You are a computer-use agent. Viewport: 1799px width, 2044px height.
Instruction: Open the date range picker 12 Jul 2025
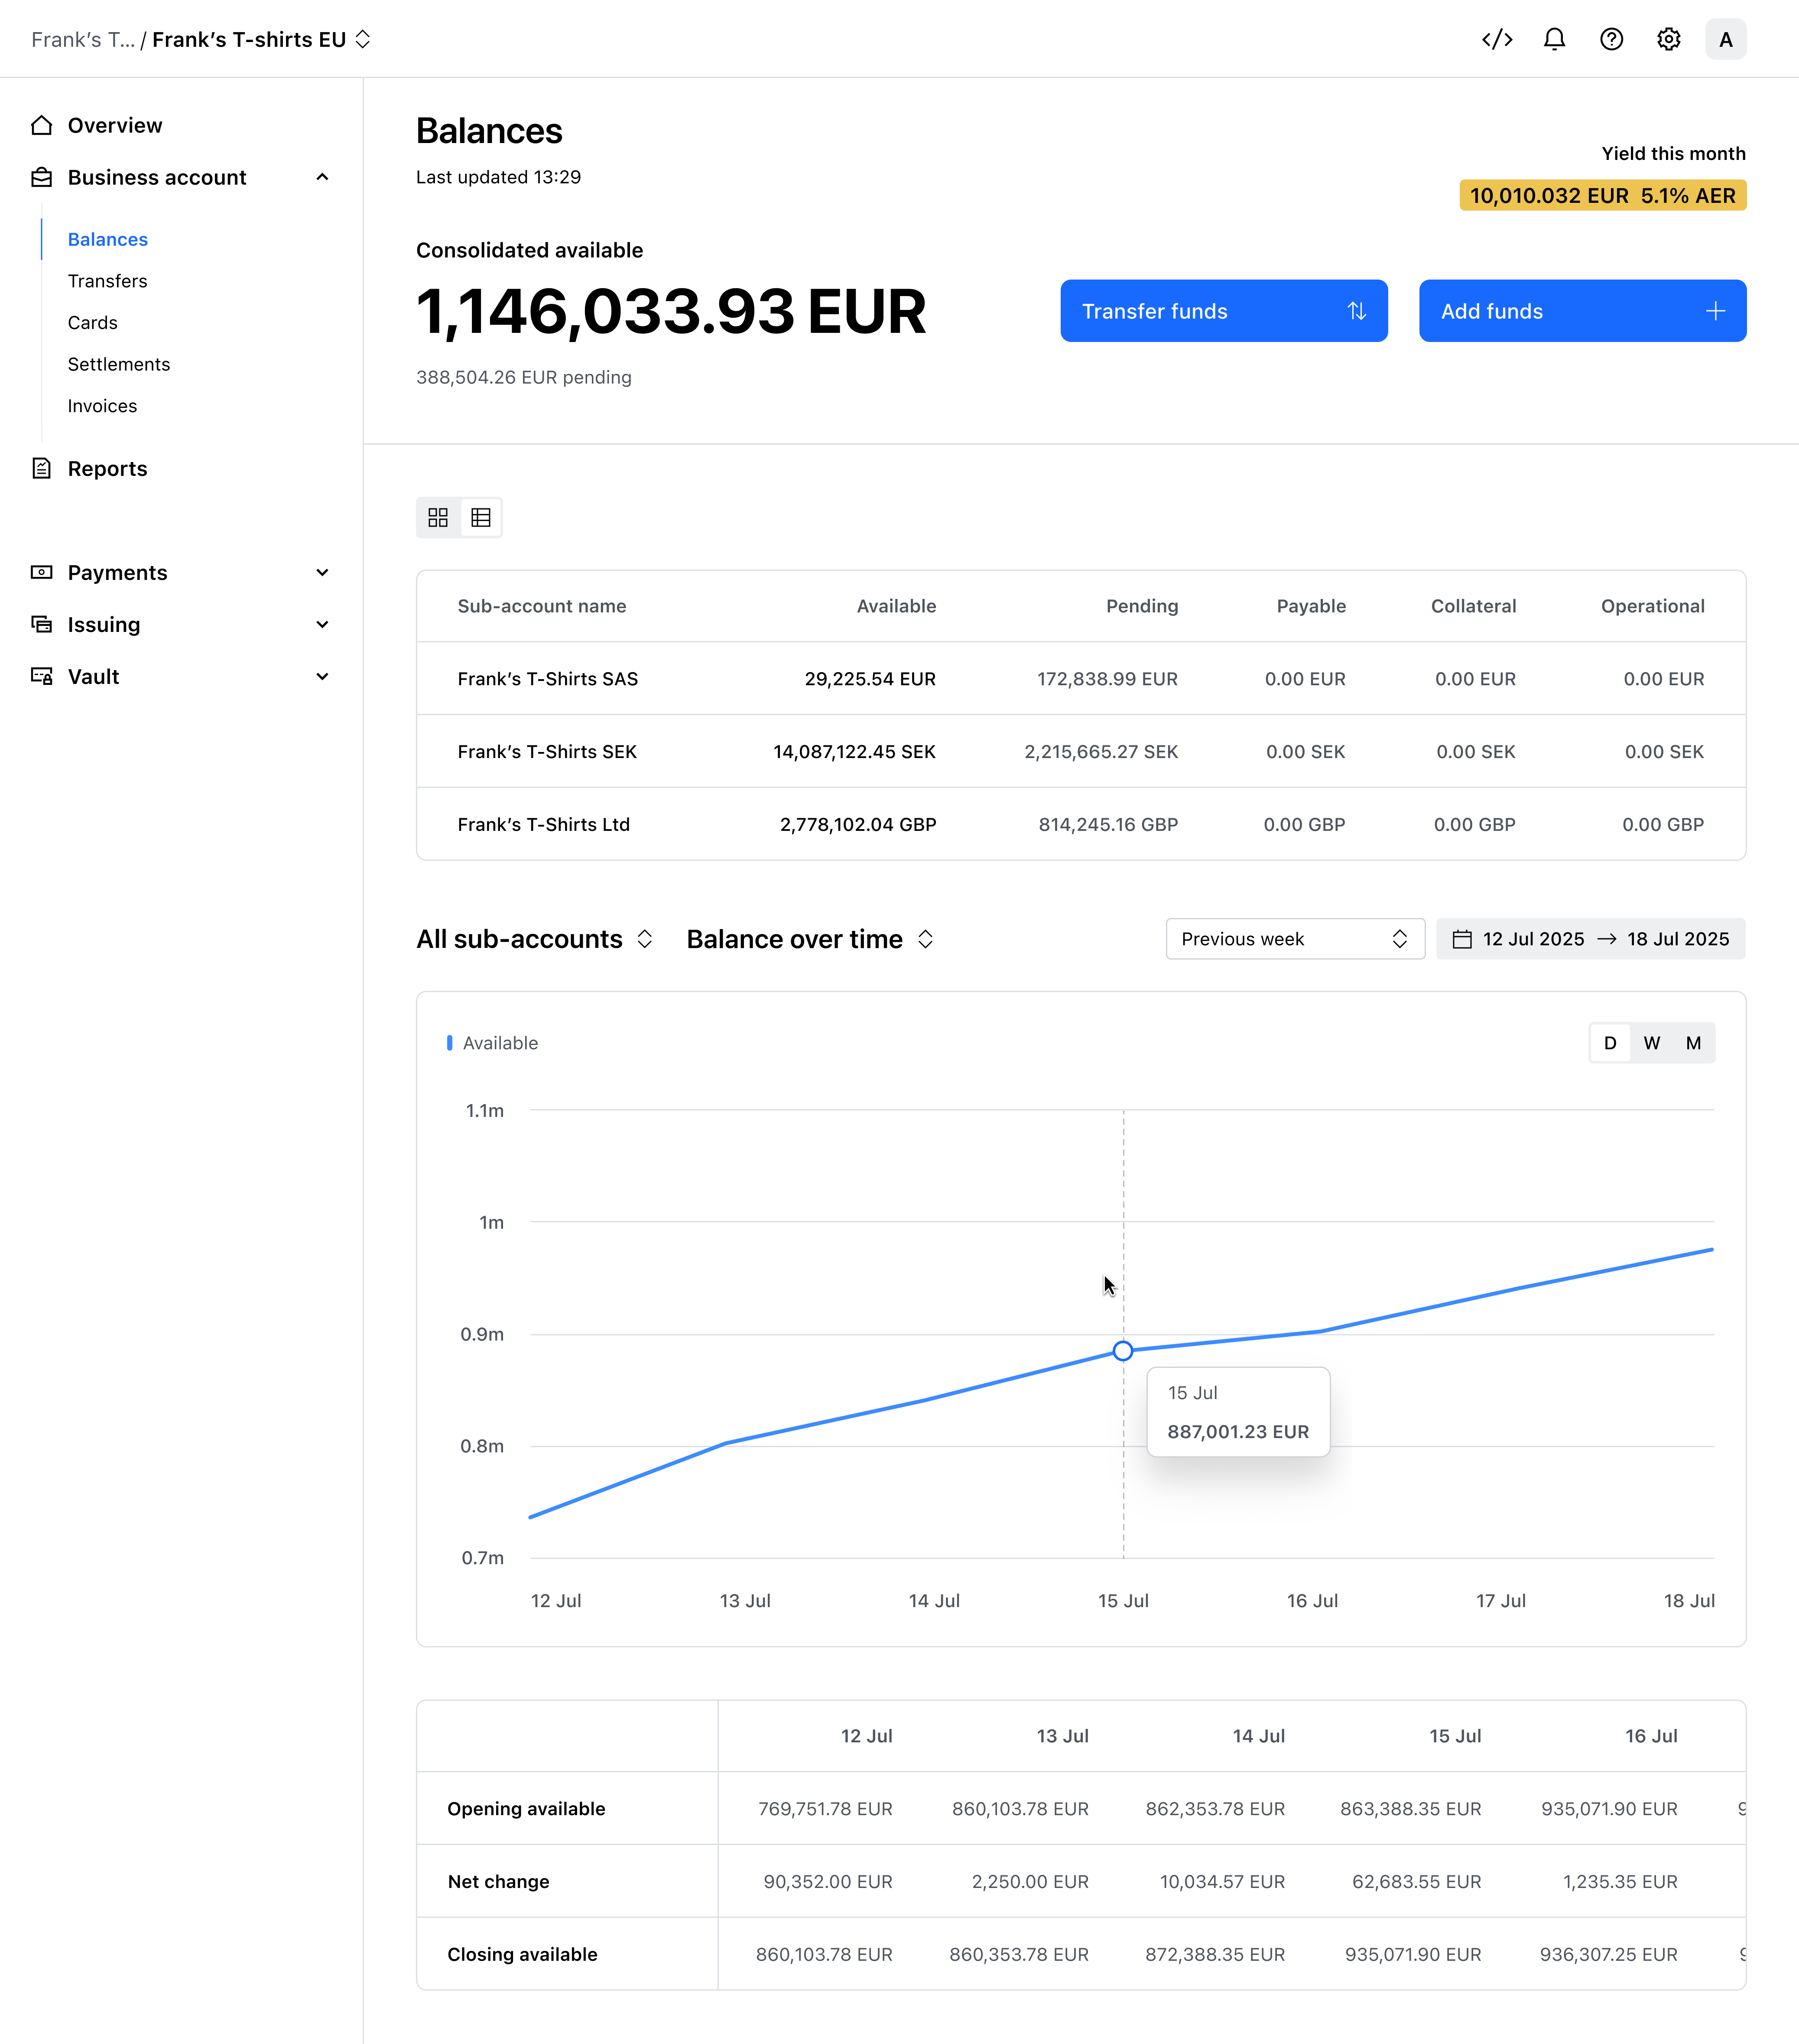(1590, 939)
